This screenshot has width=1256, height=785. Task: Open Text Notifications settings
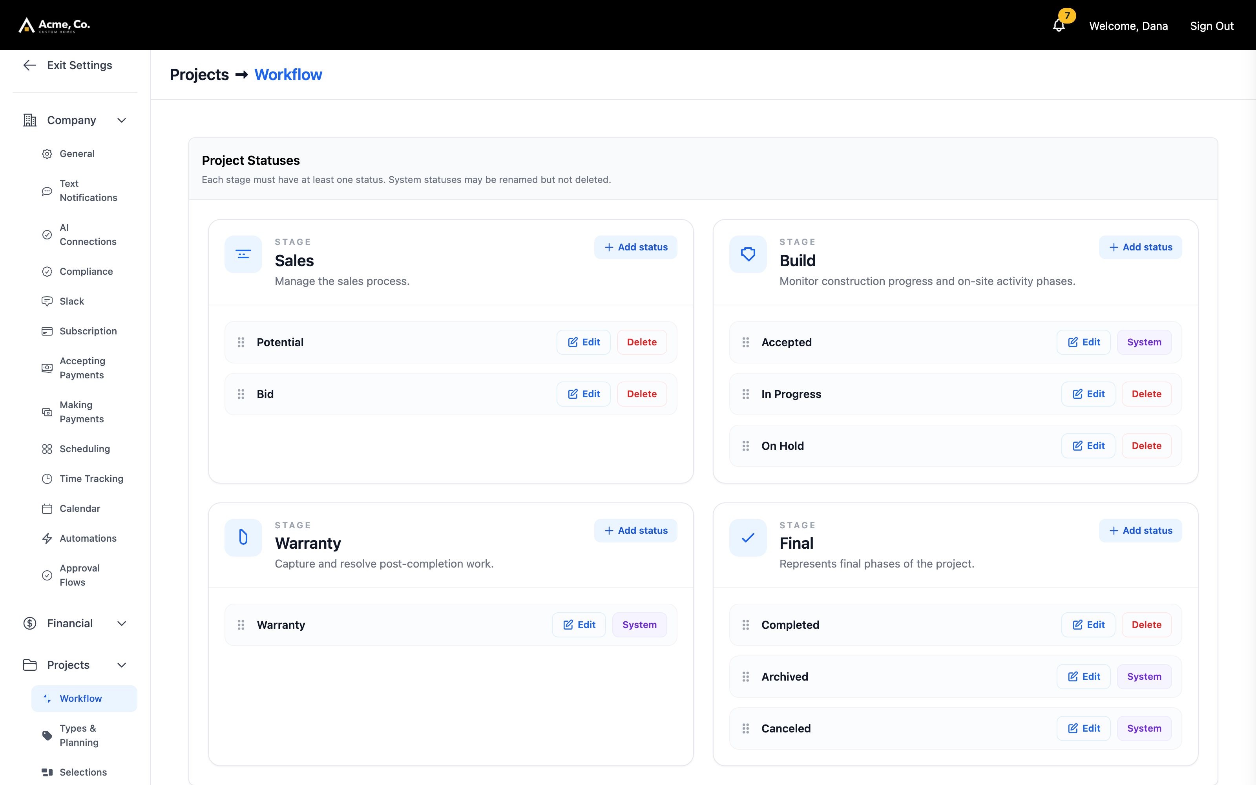(x=84, y=190)
